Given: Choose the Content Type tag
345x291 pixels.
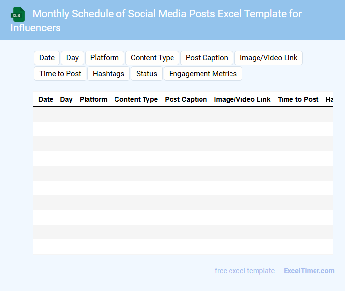Looking at the screenshot, I should (x=152, y=58).
